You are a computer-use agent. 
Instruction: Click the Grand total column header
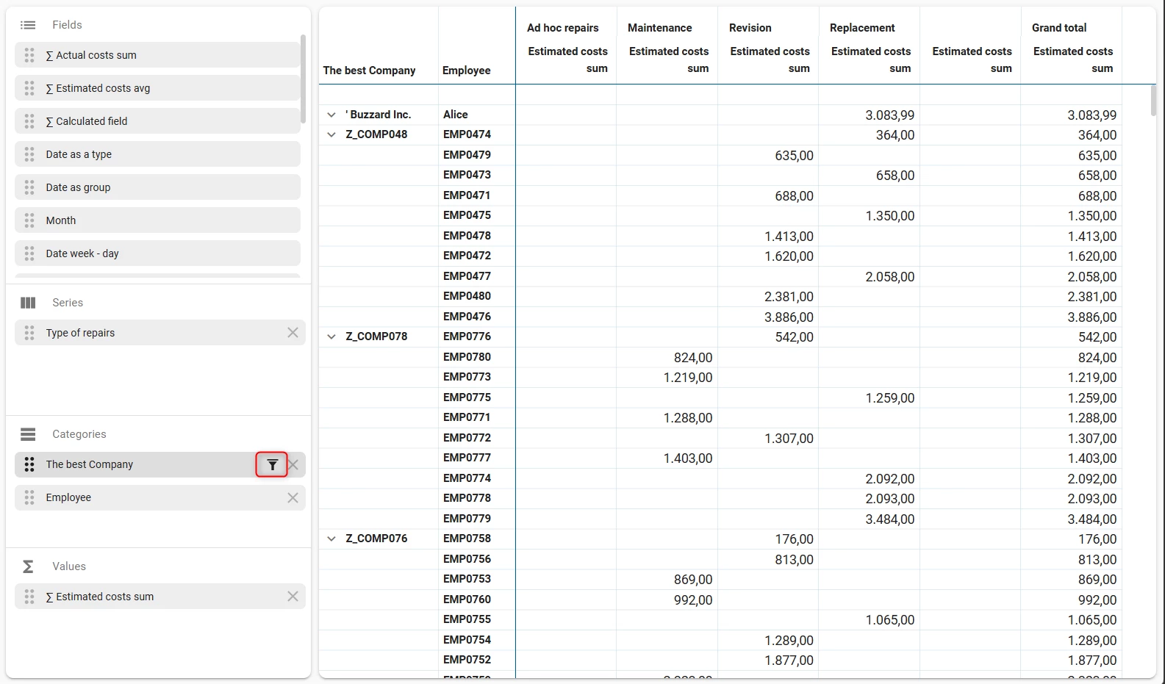[1059, 28]
